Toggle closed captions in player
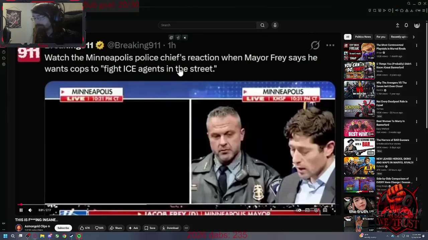Viewport: 428px width, 240px height. pos(307,210)
